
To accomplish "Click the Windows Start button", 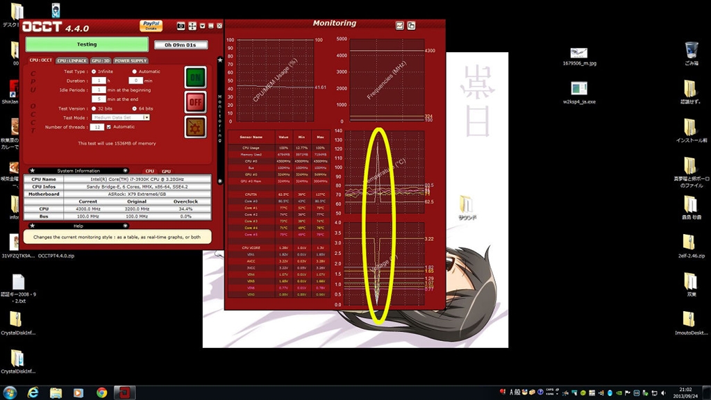I will coord(10,392).
